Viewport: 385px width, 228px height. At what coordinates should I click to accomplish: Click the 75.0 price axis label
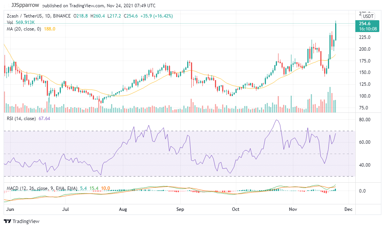pos(364,108)
